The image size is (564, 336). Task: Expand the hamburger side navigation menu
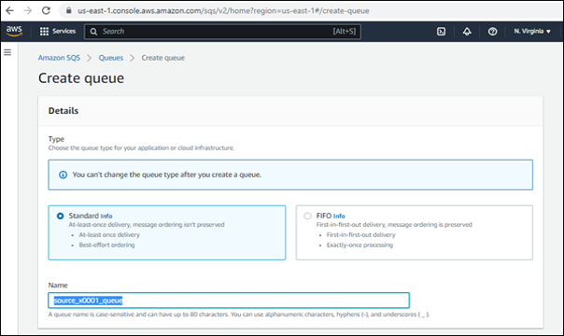click(7, 52)
